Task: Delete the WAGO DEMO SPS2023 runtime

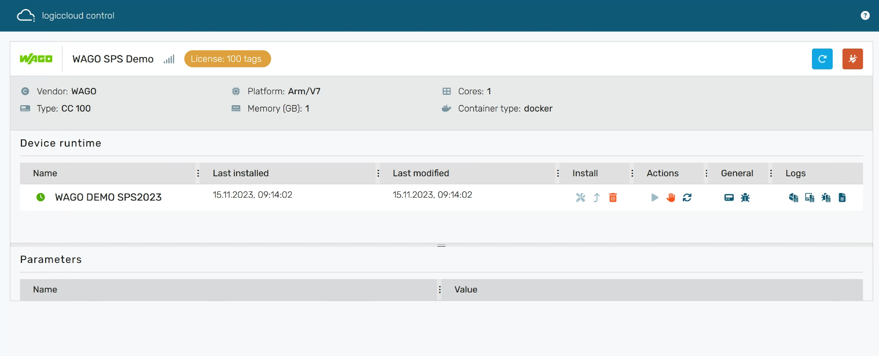Action: click(613, 198)
